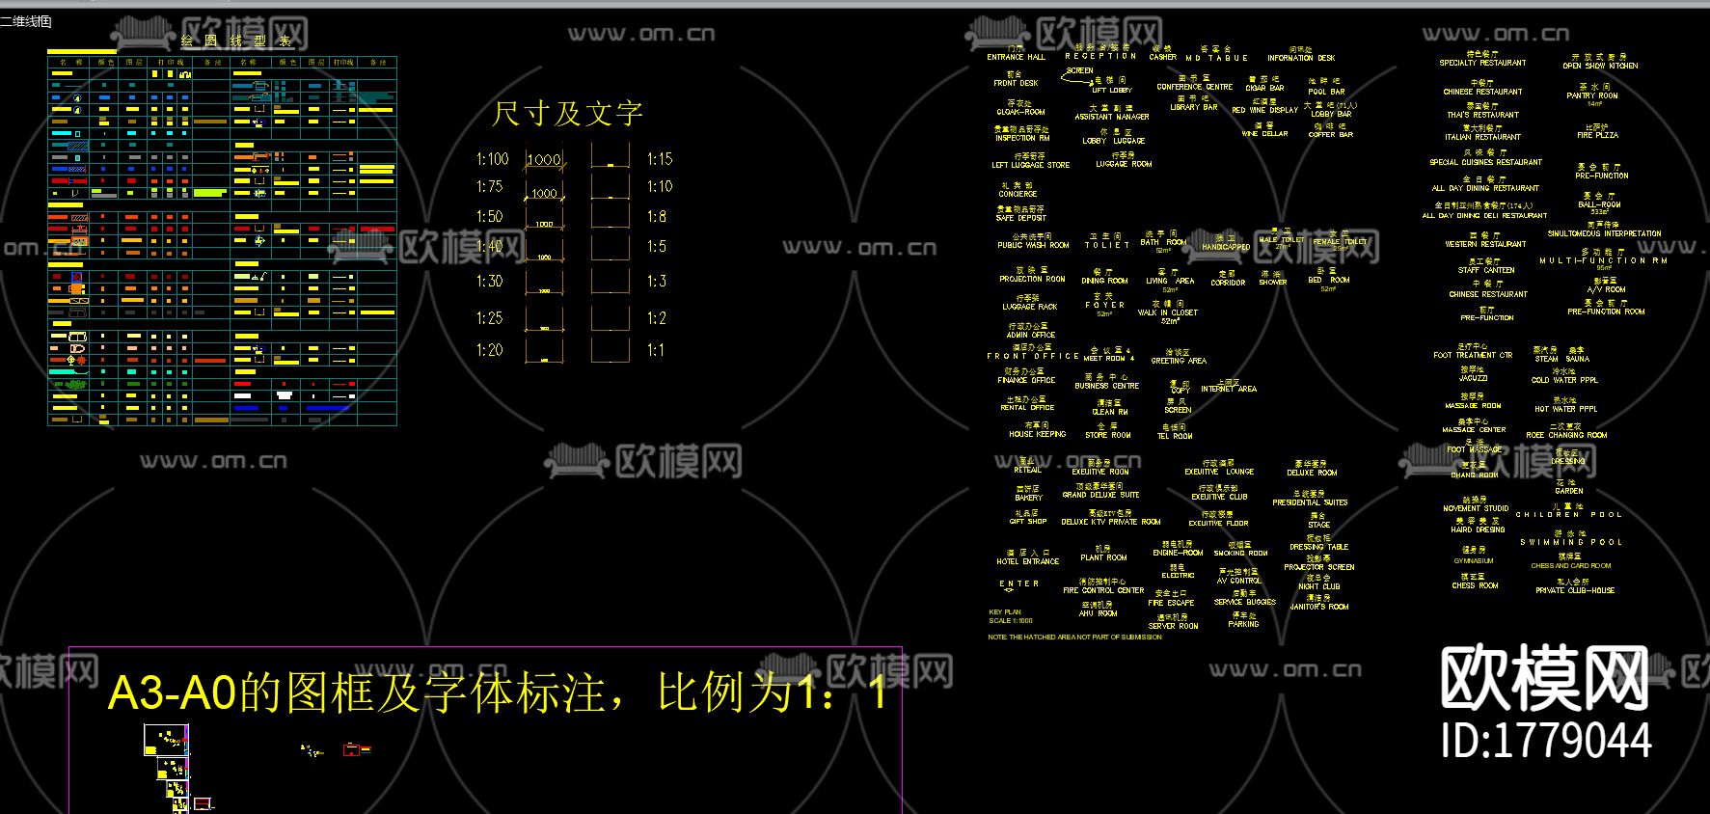Pick the 1:8 scale label
Screen dimensions: 1710x814
pos(657,217)
